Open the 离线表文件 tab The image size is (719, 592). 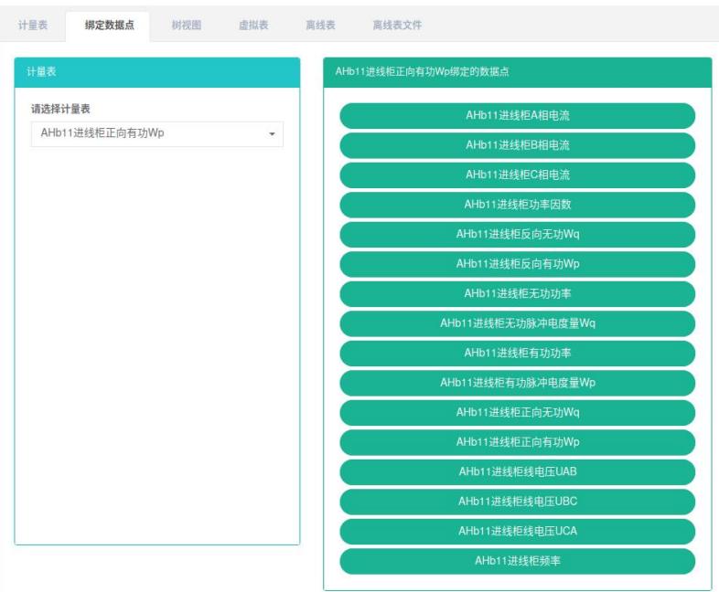point(398,25)
